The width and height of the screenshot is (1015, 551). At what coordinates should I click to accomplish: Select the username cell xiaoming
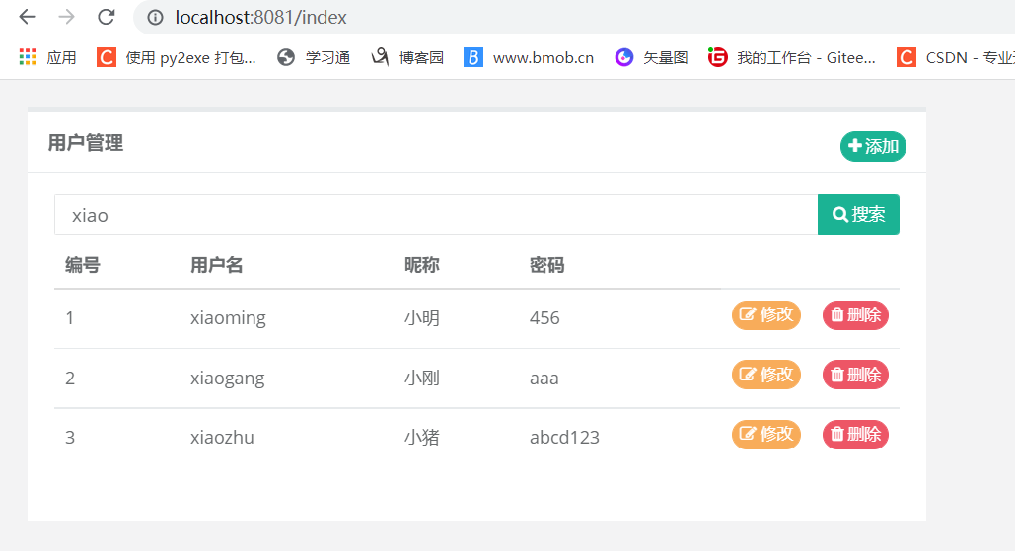[228, 318]
